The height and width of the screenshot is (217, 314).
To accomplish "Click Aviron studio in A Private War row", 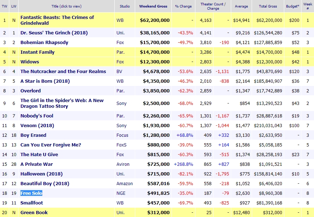I will pos(123,164).
